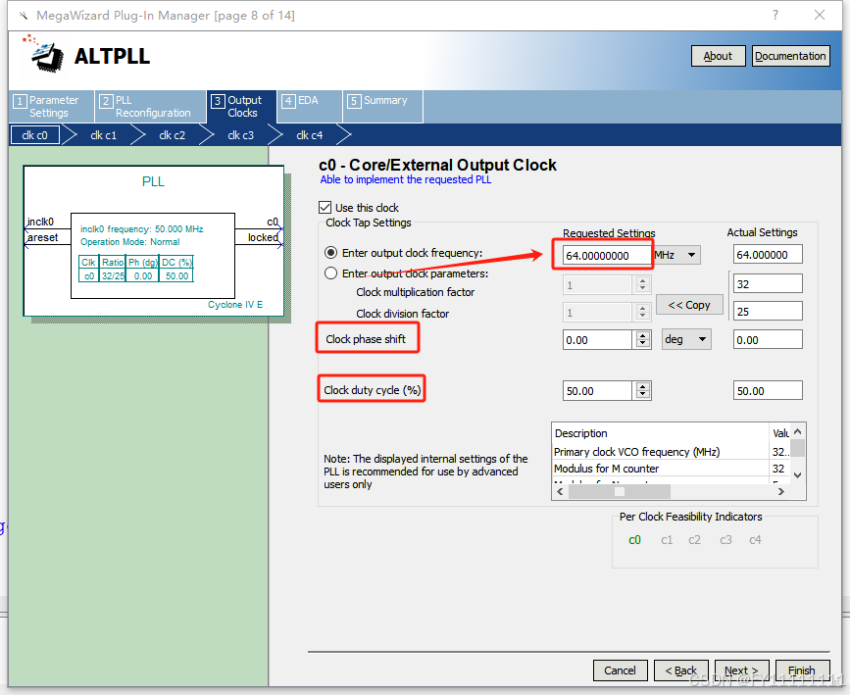Switch to Summary tab
This screenshot has height=695, width=850.
[382, 106]
